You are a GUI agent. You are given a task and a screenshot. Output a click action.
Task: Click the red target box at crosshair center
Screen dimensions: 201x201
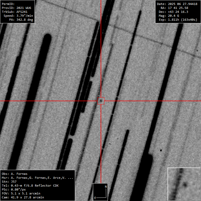101,101
